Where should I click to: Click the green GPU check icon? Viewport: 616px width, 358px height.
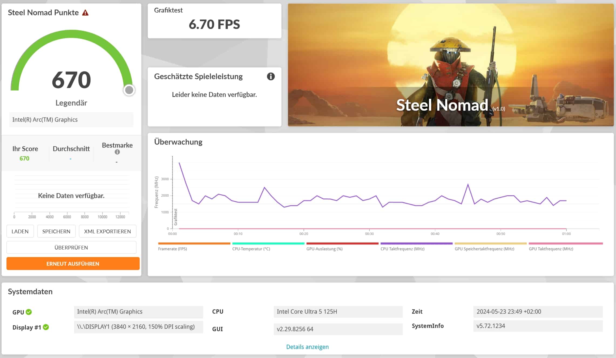[x=29, y=312]
